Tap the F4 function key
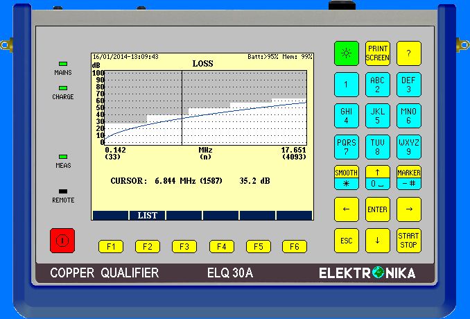 click(222, 246)
